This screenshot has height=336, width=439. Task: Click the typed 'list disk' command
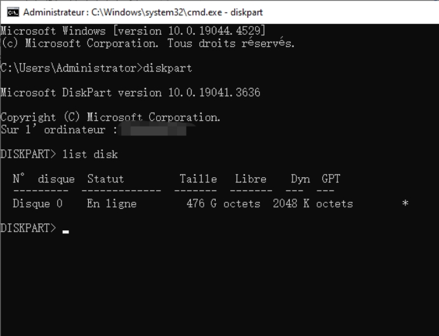click(x=90, y=154)
